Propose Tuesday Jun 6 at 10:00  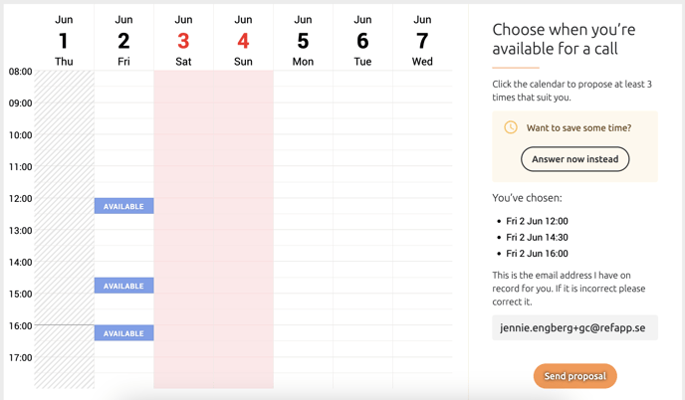[x=362, y=143]
